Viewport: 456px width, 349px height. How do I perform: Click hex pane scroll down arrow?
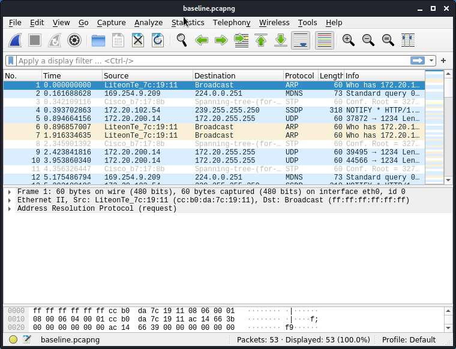tap(448, 328)
